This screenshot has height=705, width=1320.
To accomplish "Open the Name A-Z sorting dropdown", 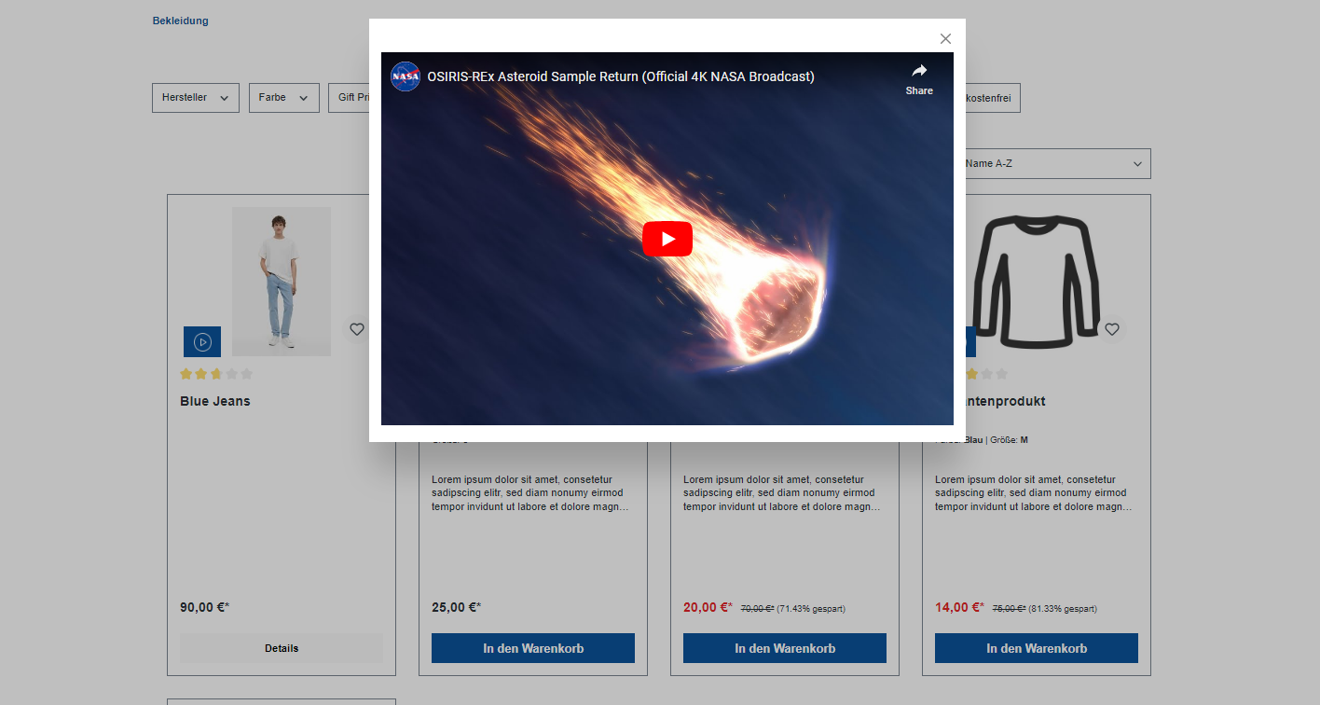I will (x=1057, y=163).
